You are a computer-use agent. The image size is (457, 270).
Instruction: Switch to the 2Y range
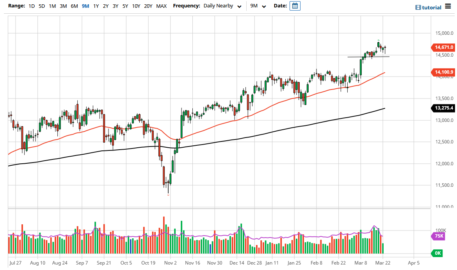[105, 6]
